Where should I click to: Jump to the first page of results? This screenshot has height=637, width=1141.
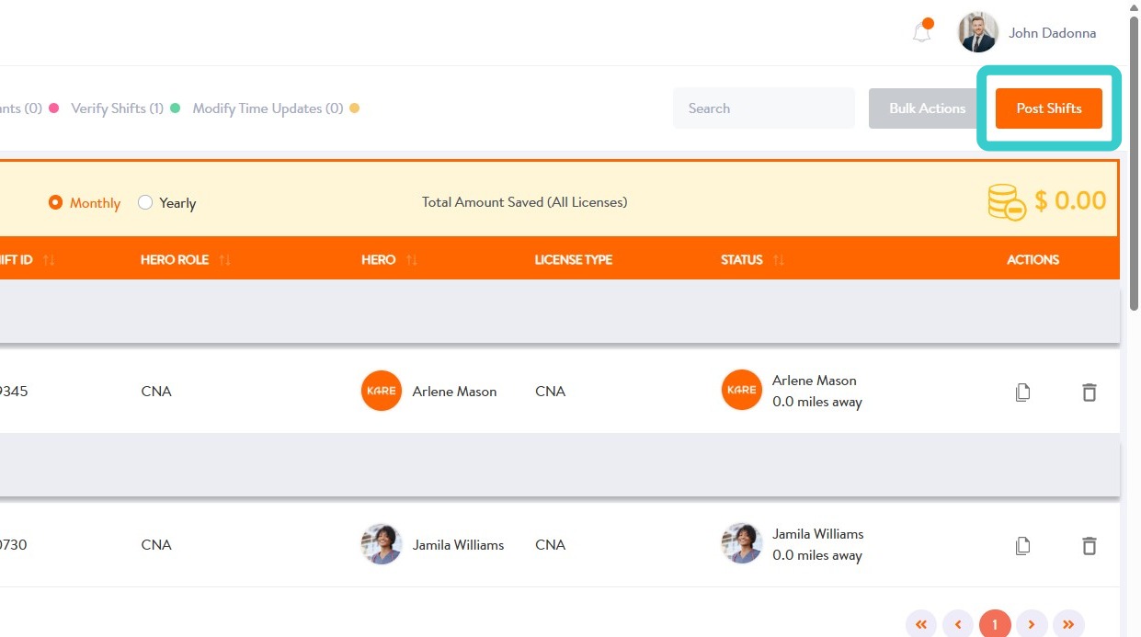click(x=921, y=625)
